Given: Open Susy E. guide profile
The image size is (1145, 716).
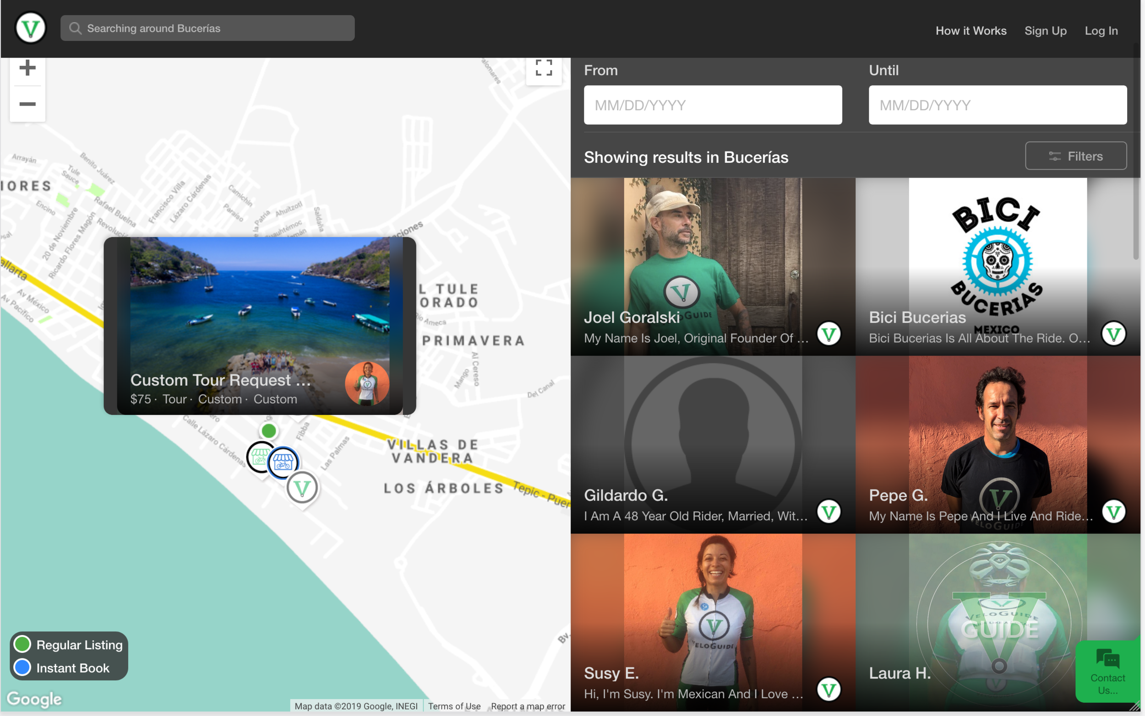Looking at the screenshot, I should (713, 622).
